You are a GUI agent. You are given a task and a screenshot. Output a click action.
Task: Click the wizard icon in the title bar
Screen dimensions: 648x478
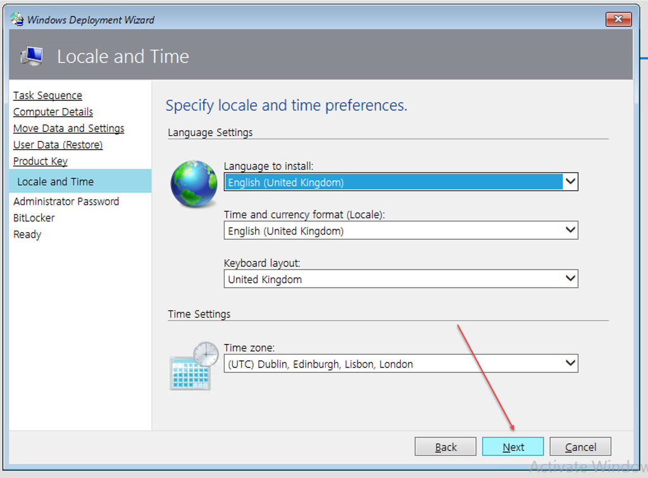point(17,20)
